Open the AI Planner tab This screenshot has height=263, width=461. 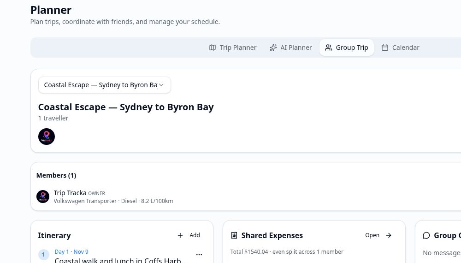(291, 48)
